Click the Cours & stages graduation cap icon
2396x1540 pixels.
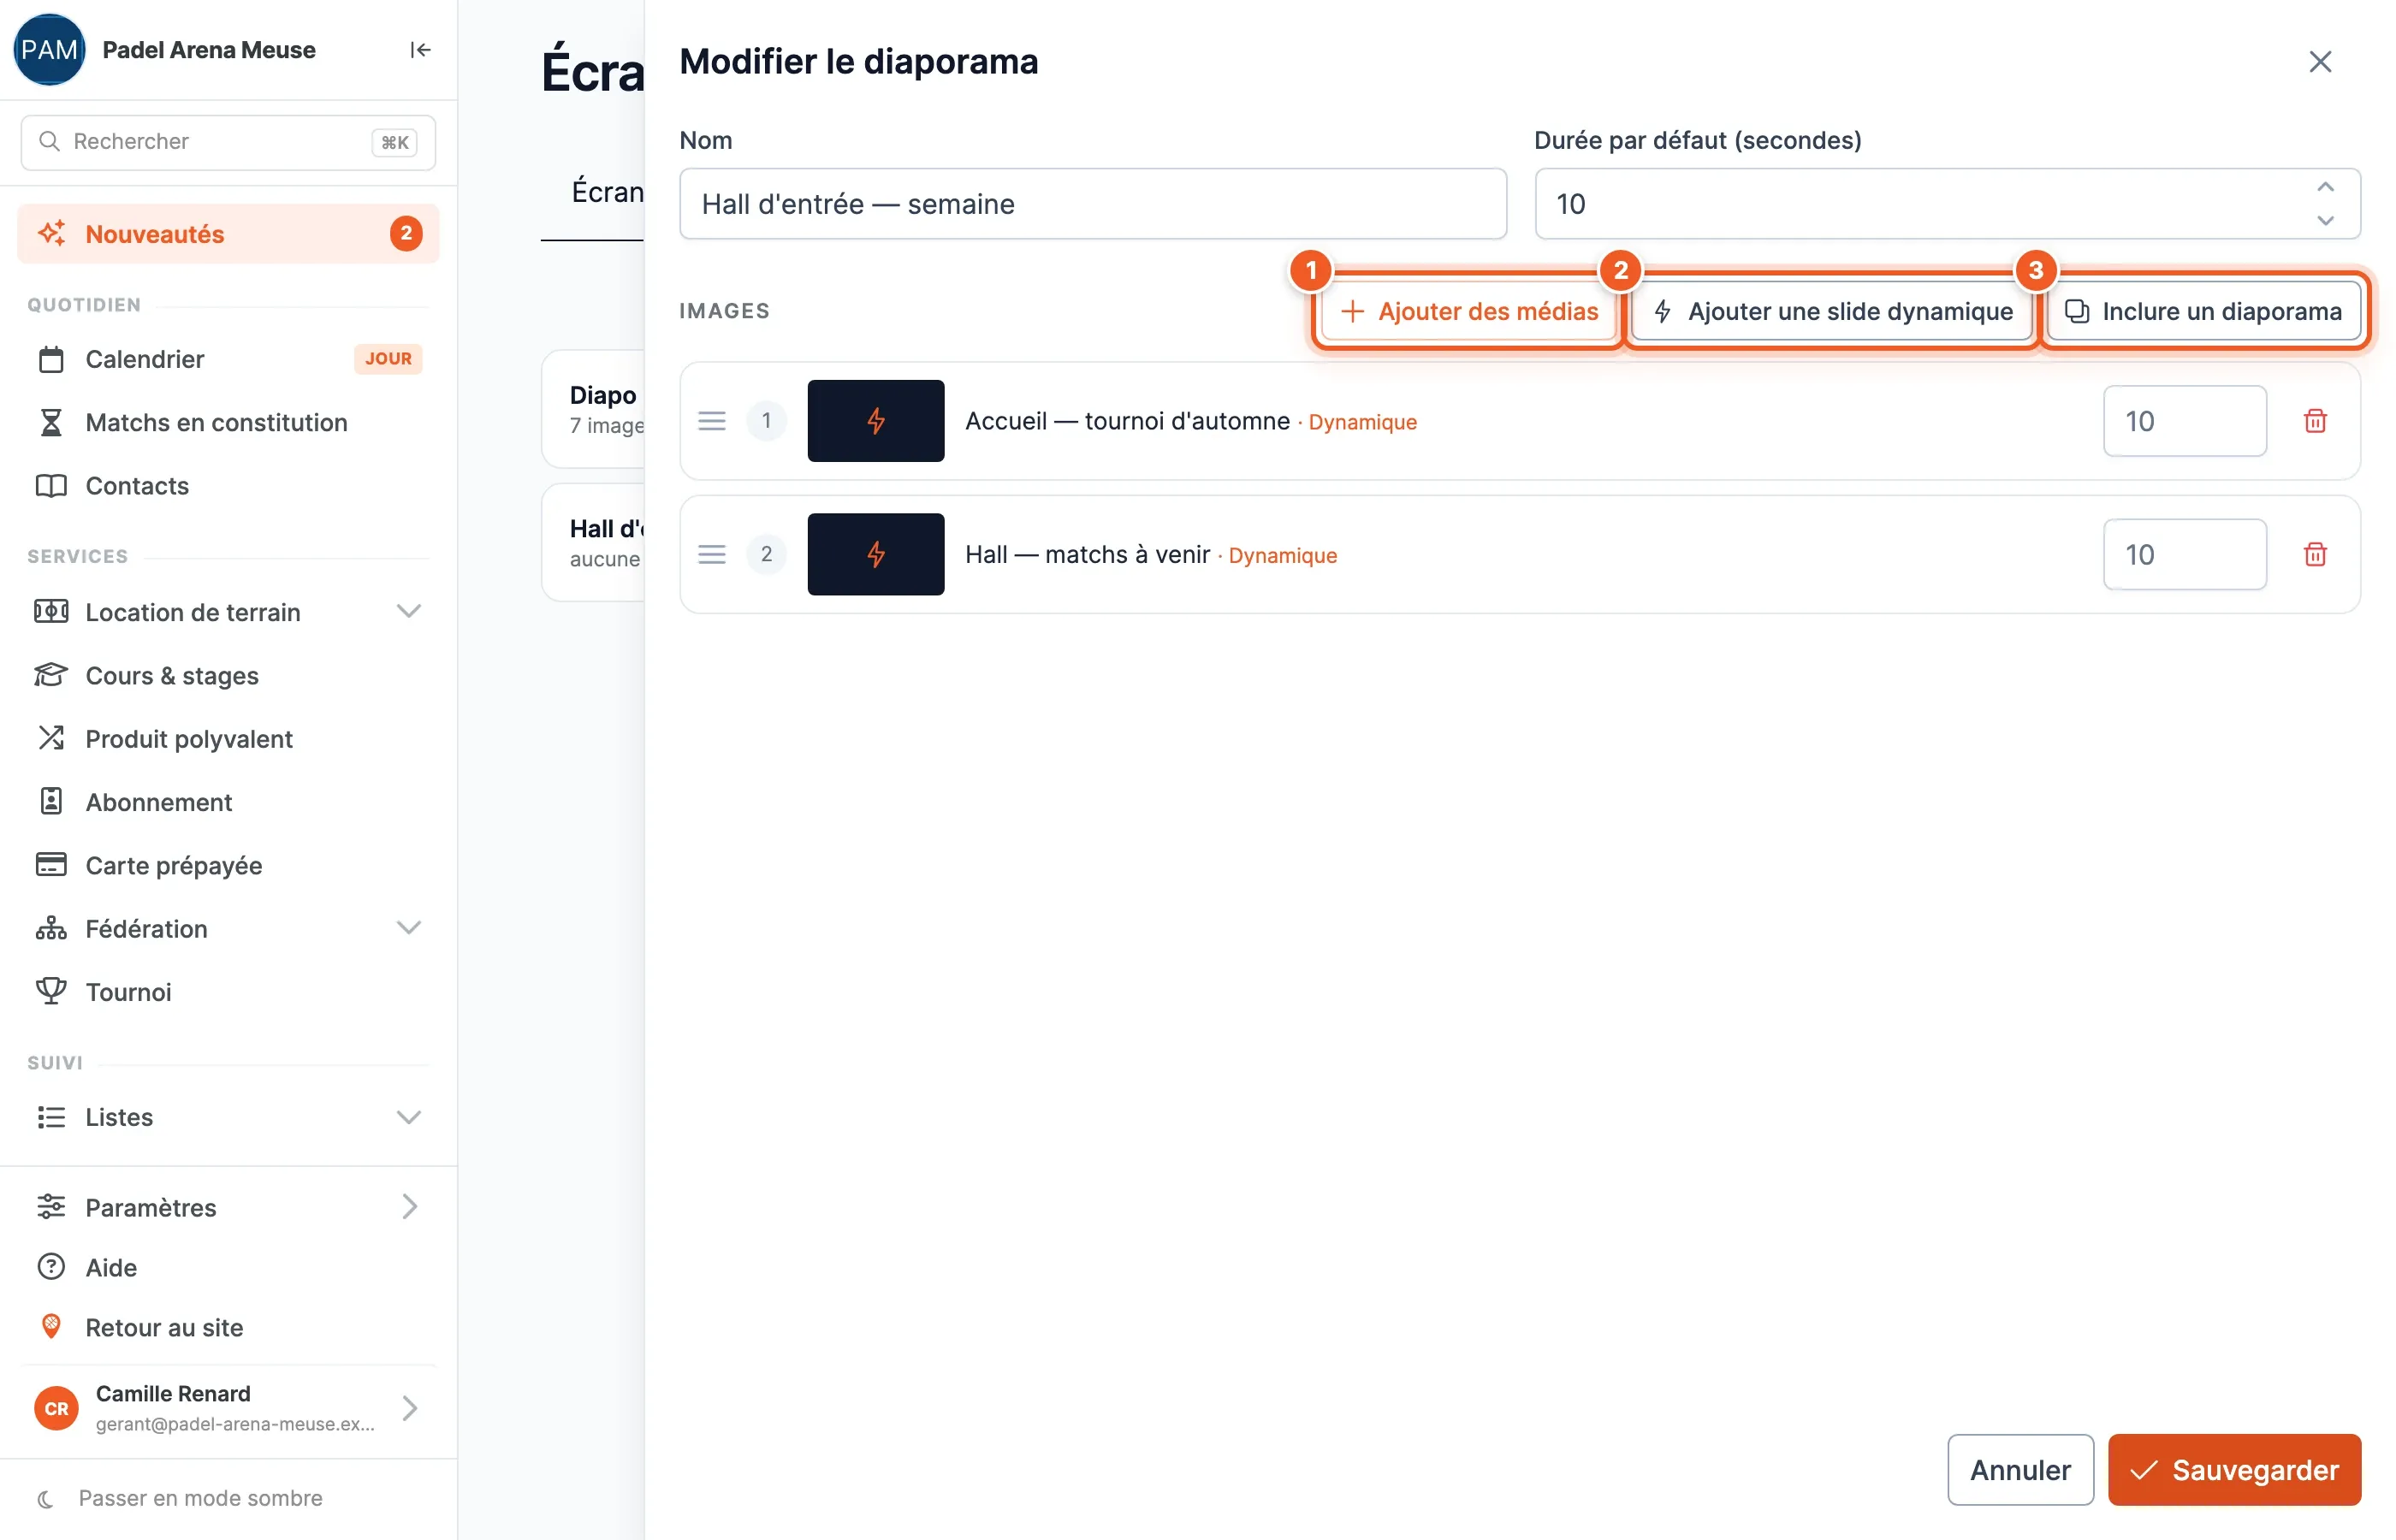click(51, 676)
